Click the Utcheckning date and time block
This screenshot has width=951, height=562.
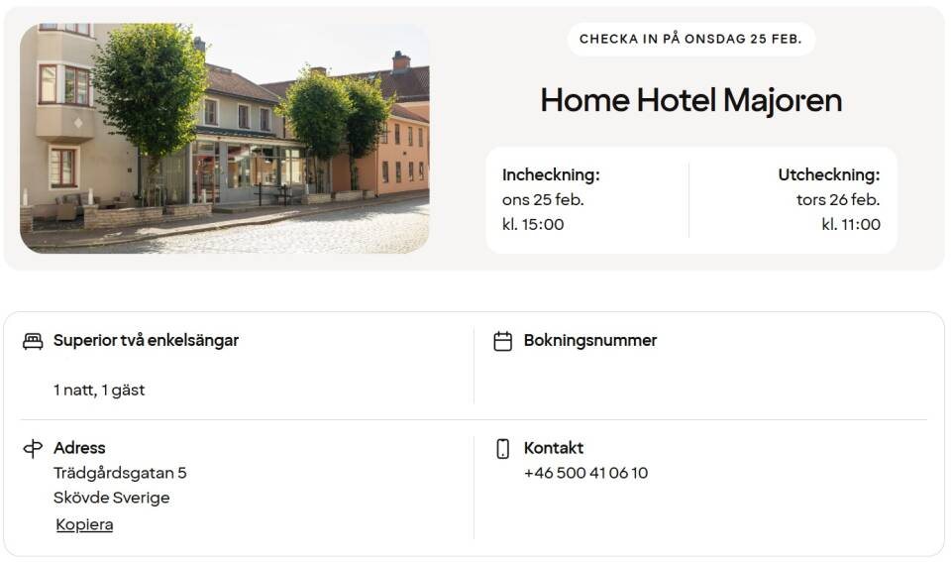(x=828, y=199)
